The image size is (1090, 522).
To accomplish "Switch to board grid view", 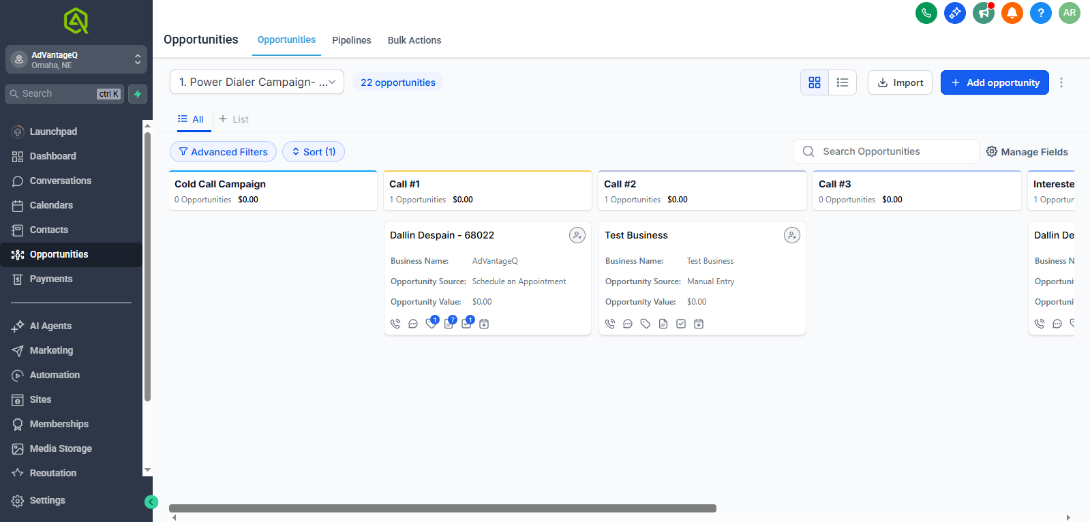I will point(815,82).
